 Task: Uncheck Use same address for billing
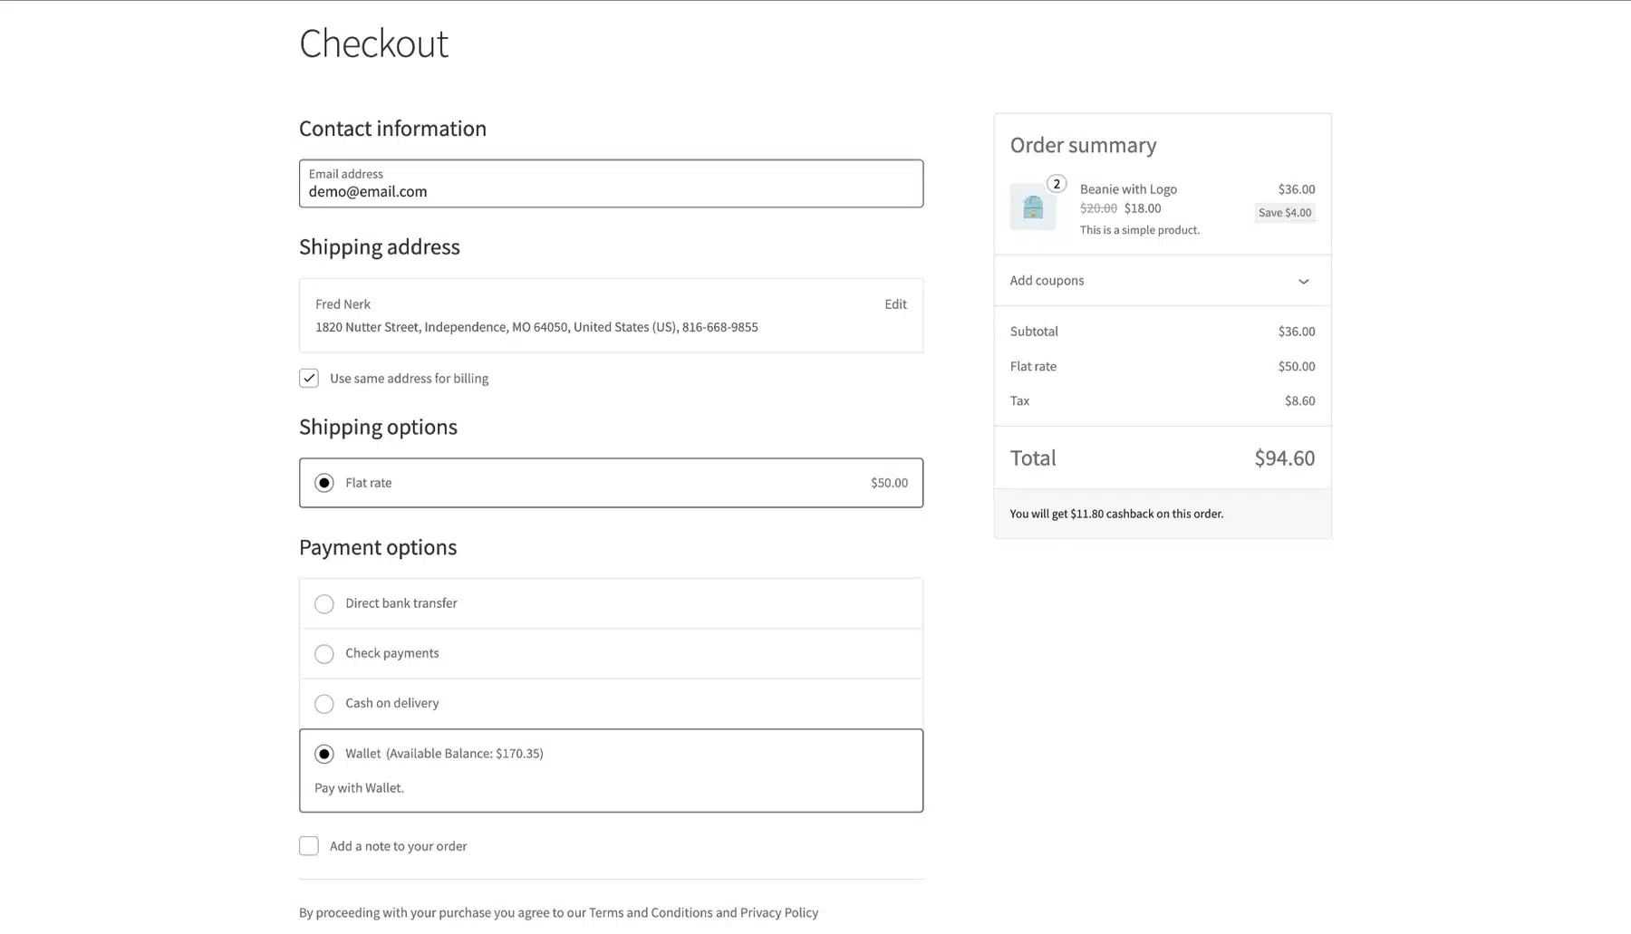tap(309, 378)
